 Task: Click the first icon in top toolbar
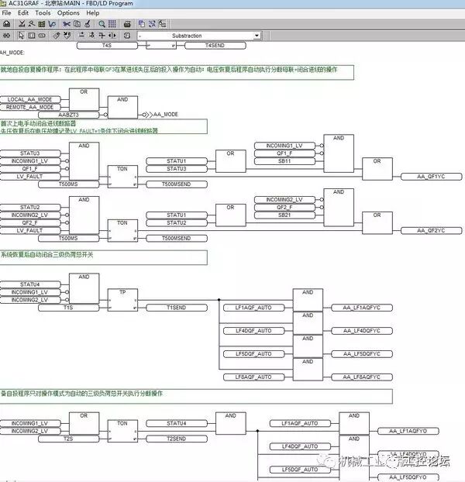7,24
